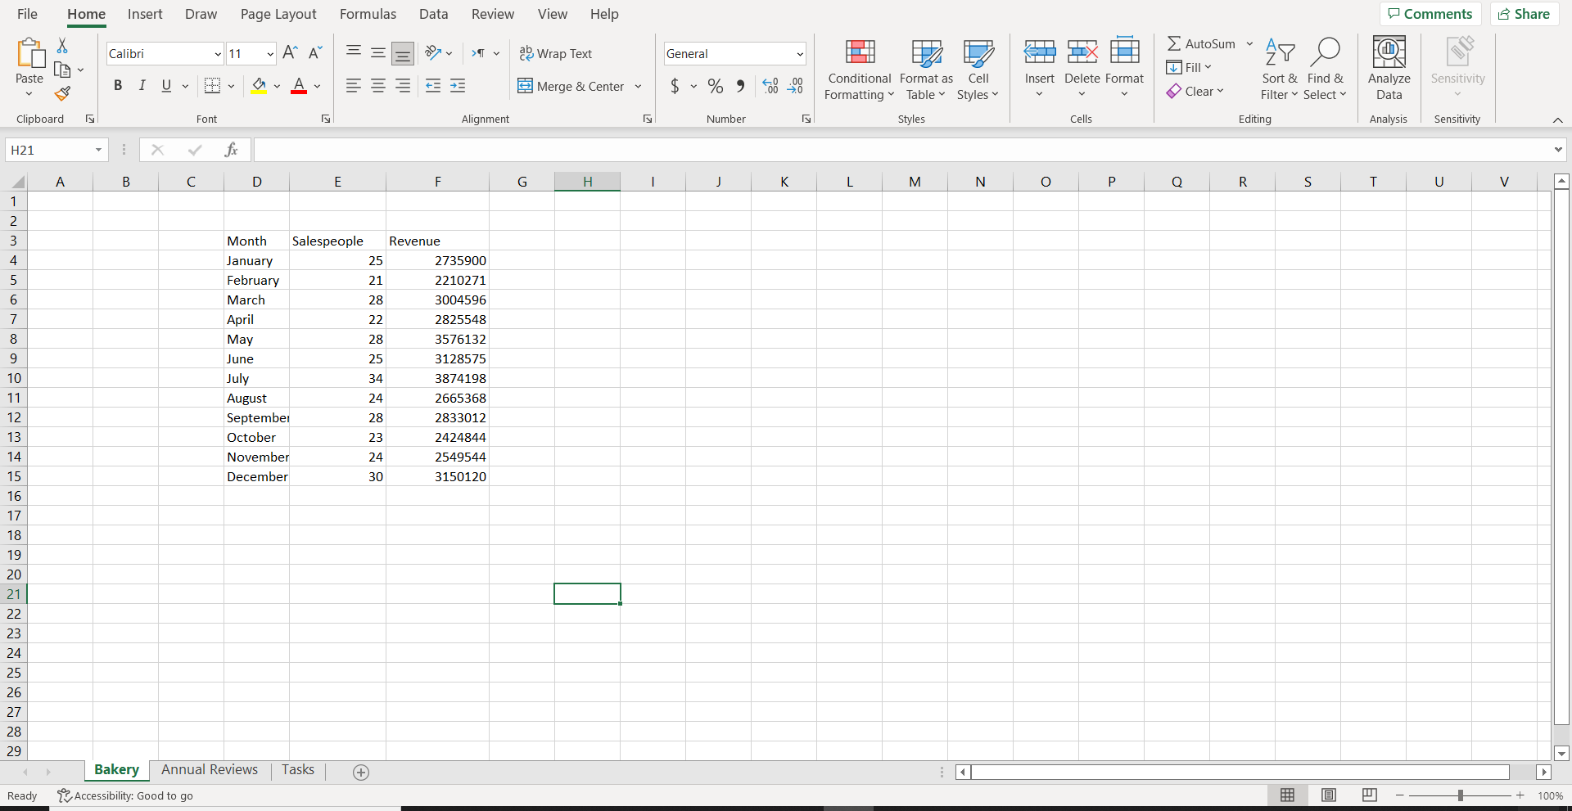Switch to the Formulas tab
Image resolution: width=1572 pixels, height=811 pixels.
pyautogui.click(x=368, y=14)
